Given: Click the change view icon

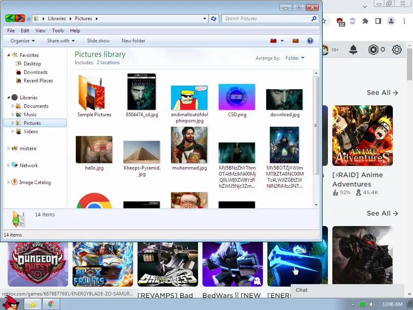Looking at the screenshot, I should coord(273,41).
